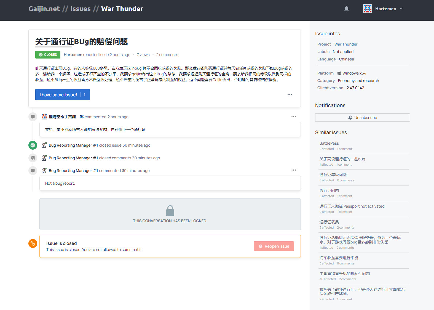
Task: Click the 'Not a bug report.' comment text
Action: pos(60,183)
